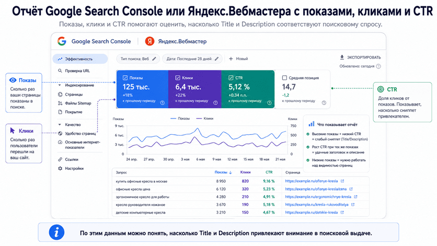Click external-link icon after ofisnye-kresla/cena URL
Viewport: 437px width, 246px height.
[351, 189]
